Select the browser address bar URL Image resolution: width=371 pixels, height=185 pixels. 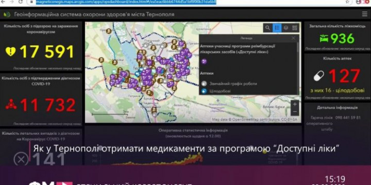pos(126,2)
